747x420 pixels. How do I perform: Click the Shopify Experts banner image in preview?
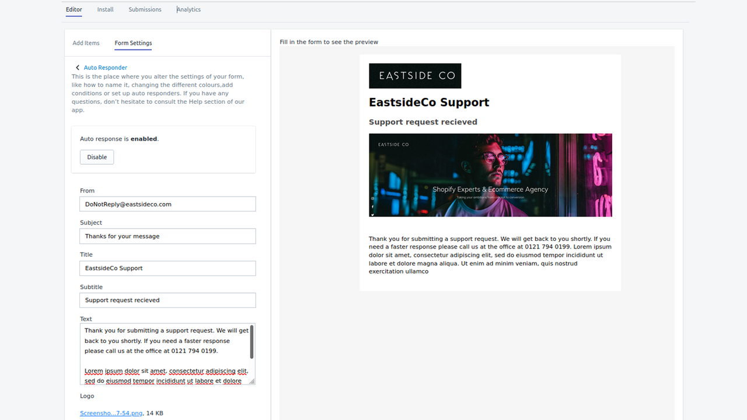[490, 175]
